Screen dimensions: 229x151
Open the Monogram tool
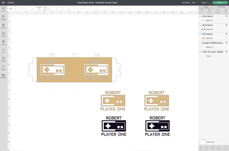3,76
